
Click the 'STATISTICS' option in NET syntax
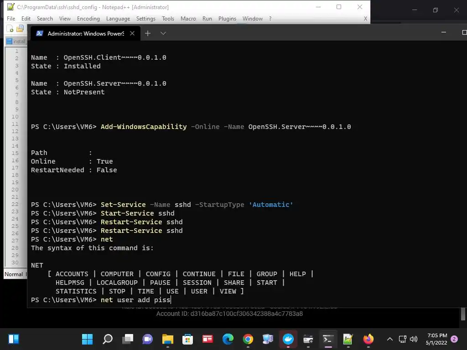click(76, 291)
